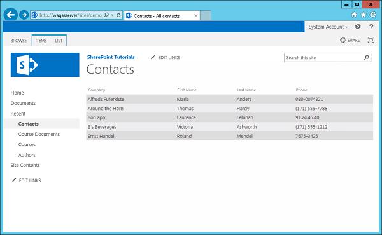Open the SharePoint Tutorials site link
The height and width of the screenshot is (235, 382).
click(x=111, y=57)
